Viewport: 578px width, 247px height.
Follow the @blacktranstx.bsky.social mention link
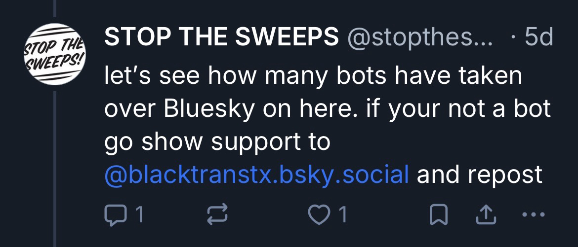257,174
